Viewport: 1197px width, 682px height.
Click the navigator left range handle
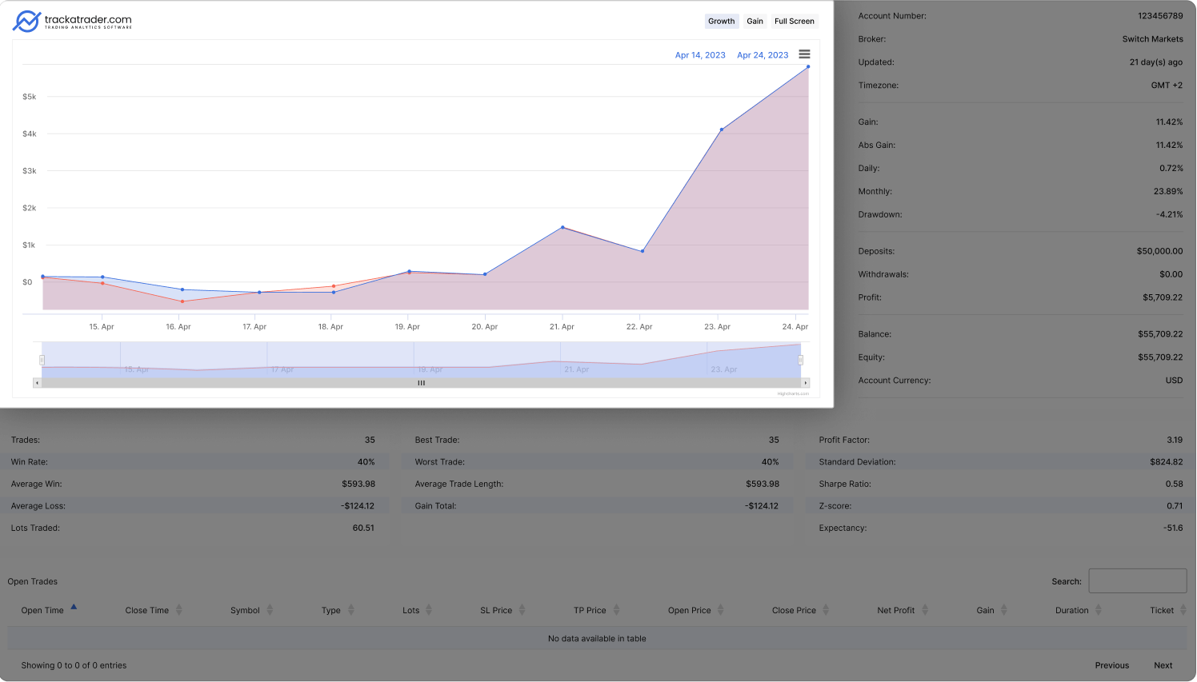(x=42, y=360)
